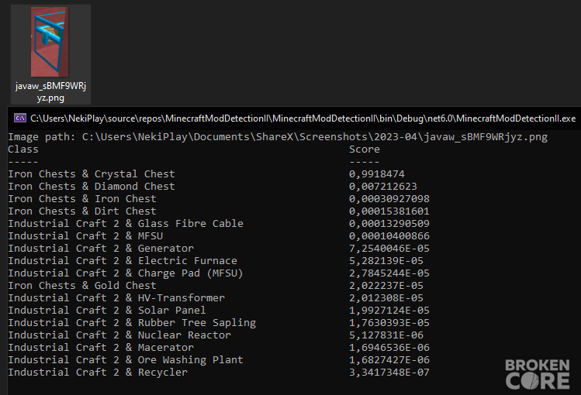Click the score 5,282139E-05
581x395 pixels.
coord(386,261)
